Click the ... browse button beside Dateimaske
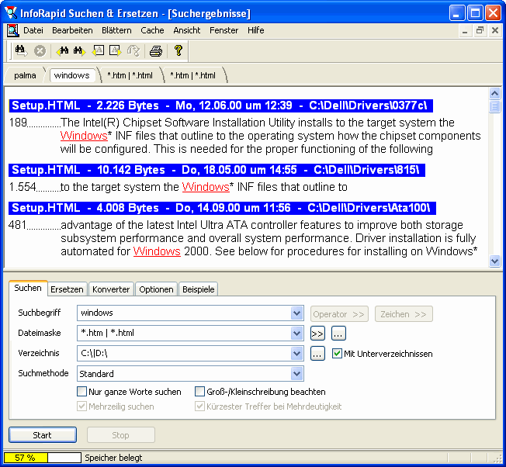Image resolution: width=506 pixels, height=467 pixels. click(338, 334)
